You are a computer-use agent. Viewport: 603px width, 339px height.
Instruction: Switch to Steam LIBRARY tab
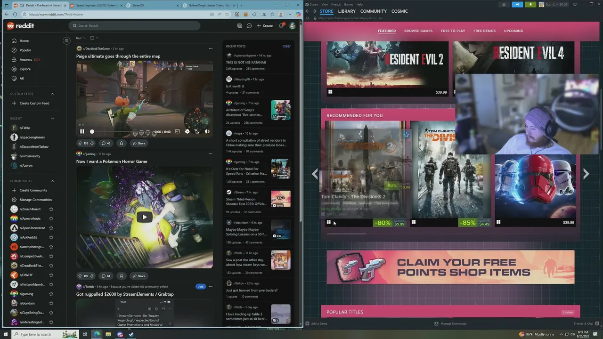click(347, 11)
